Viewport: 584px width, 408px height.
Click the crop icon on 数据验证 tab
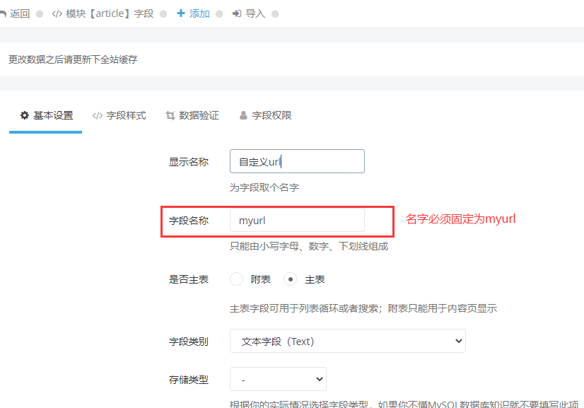[170, 115]
